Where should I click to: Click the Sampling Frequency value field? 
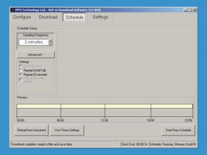tap(34, 42)
